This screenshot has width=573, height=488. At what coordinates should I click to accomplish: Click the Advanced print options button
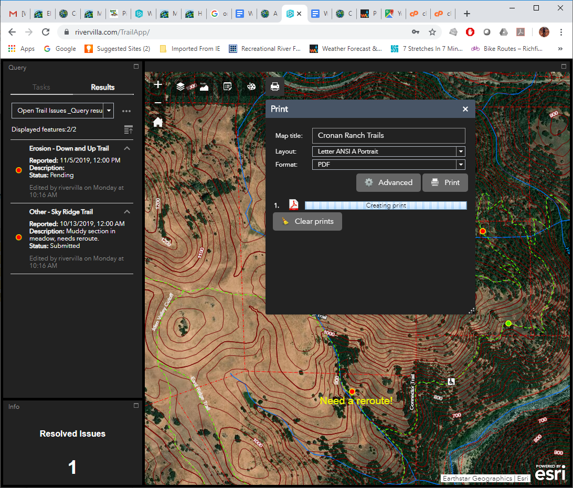click(x=388, y=182)
